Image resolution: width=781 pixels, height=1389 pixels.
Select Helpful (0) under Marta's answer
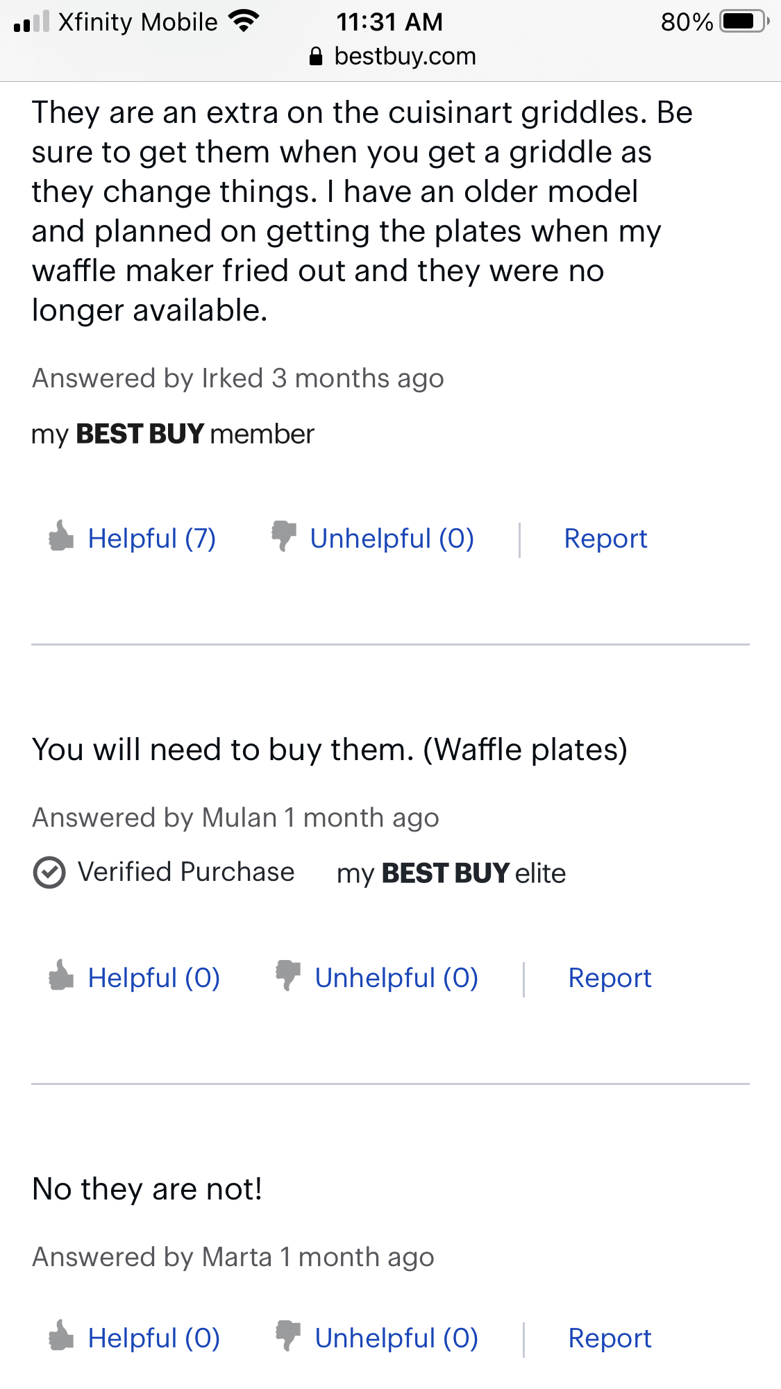(153, 1338)
